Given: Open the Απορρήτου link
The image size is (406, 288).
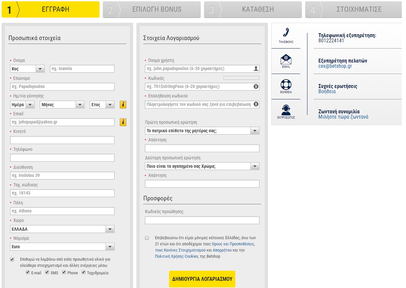Looking at the screenshot, I should click(x=222, y=250).
